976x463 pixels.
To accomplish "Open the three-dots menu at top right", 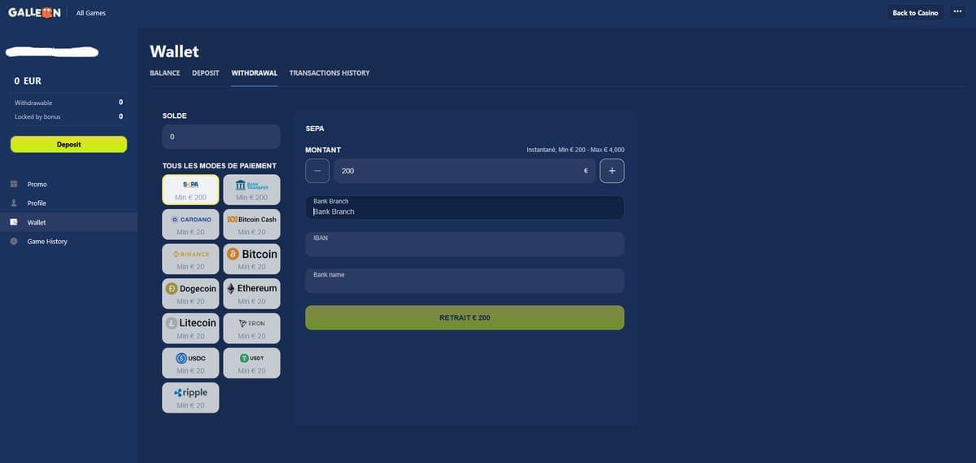I will click(x=957, y=12).
